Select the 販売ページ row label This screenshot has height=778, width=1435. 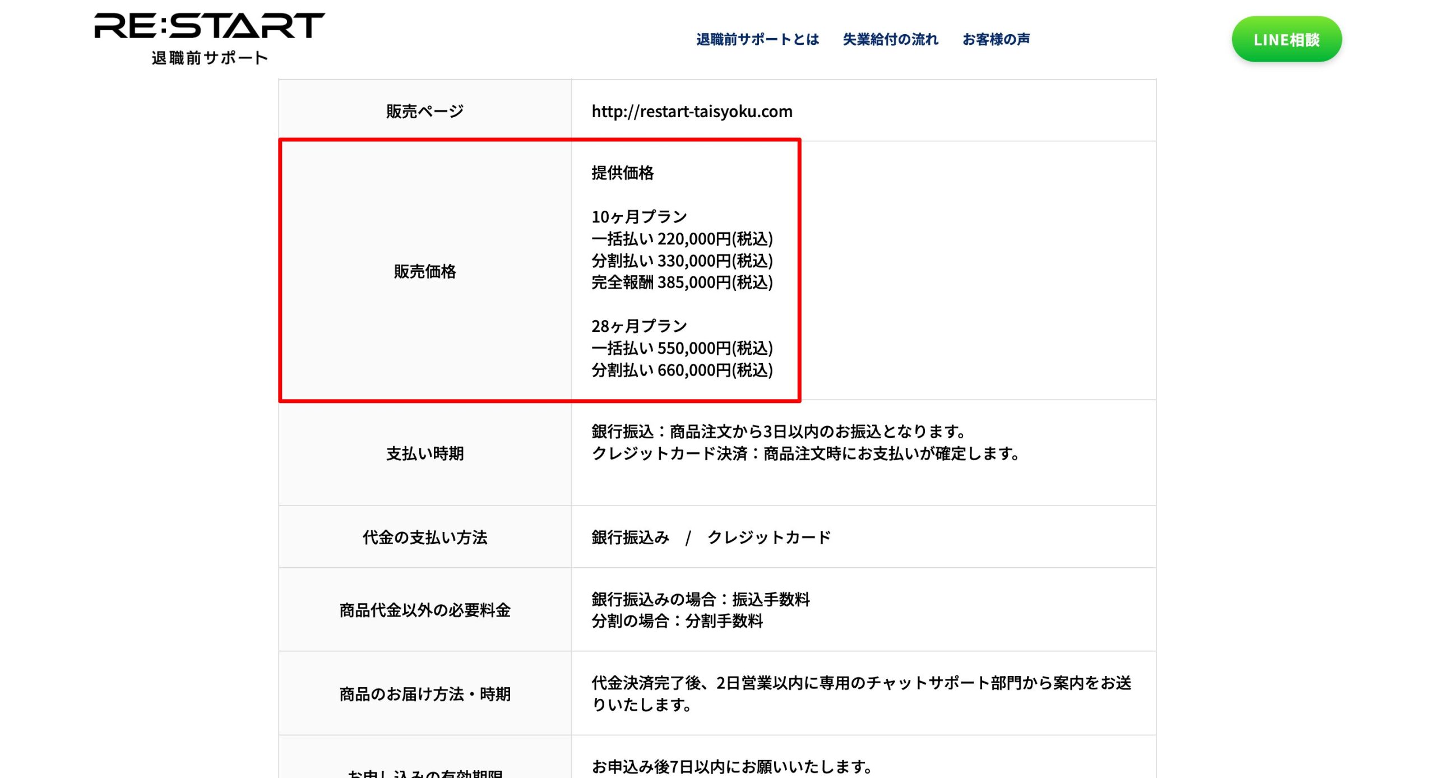click(425, 111)
